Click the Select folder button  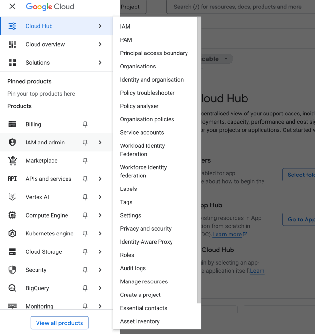299,175
